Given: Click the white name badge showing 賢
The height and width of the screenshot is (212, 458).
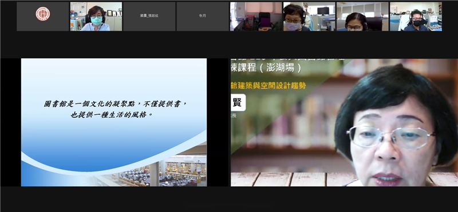Looking at the screenshot, I should click(238, 103).
